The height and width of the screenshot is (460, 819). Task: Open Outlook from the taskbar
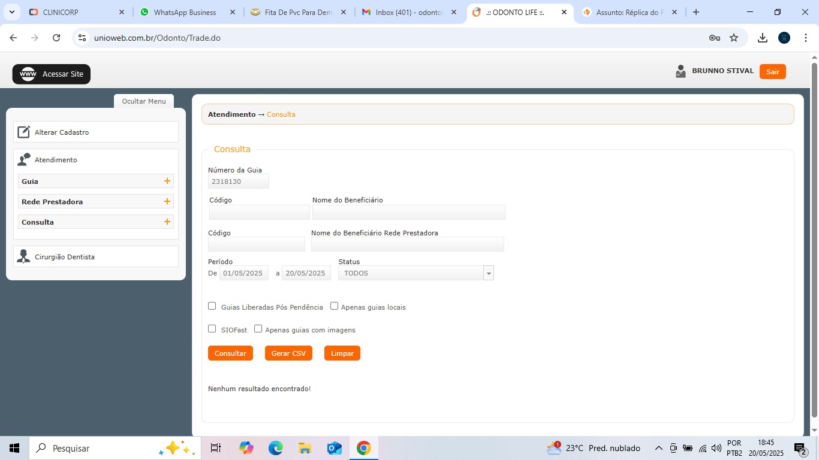pos(334,448)
